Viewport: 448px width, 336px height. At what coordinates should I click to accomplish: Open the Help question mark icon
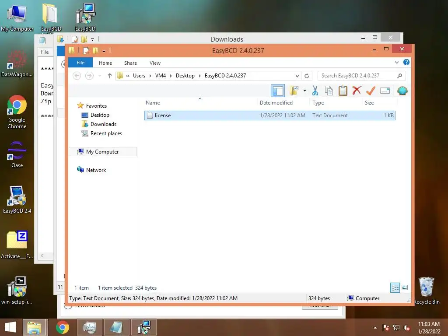point(406,62)
